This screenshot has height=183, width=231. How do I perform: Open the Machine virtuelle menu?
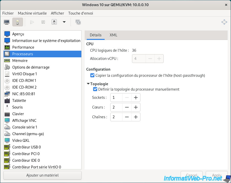[32, 13]
